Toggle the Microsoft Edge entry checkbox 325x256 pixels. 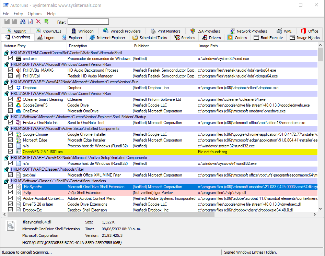11,140
